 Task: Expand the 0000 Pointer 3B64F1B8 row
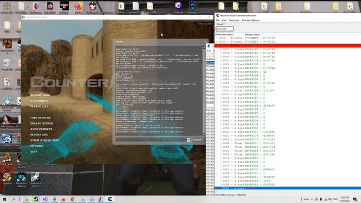221,49
